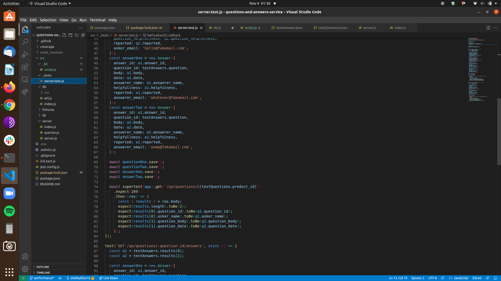Collapse the src folder
The image size is (501, 281).
click(59, 58)
